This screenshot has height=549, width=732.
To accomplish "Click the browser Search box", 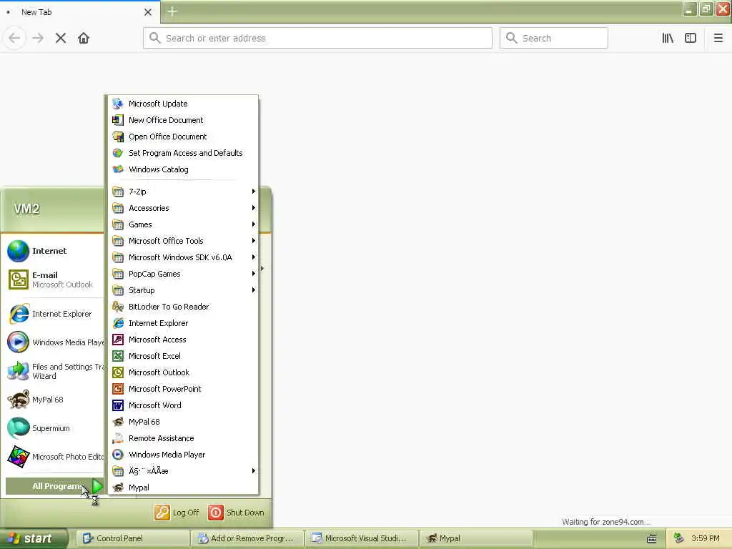I will [554, 38].
